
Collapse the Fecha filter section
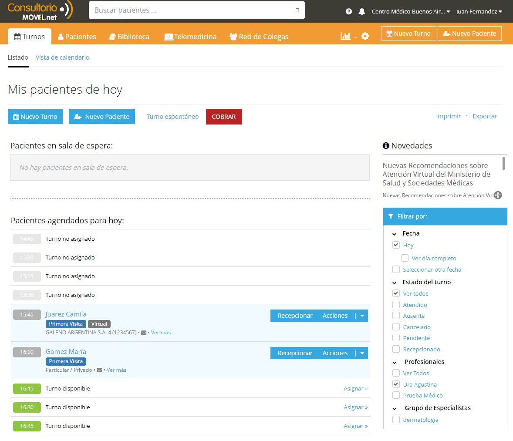395,234
